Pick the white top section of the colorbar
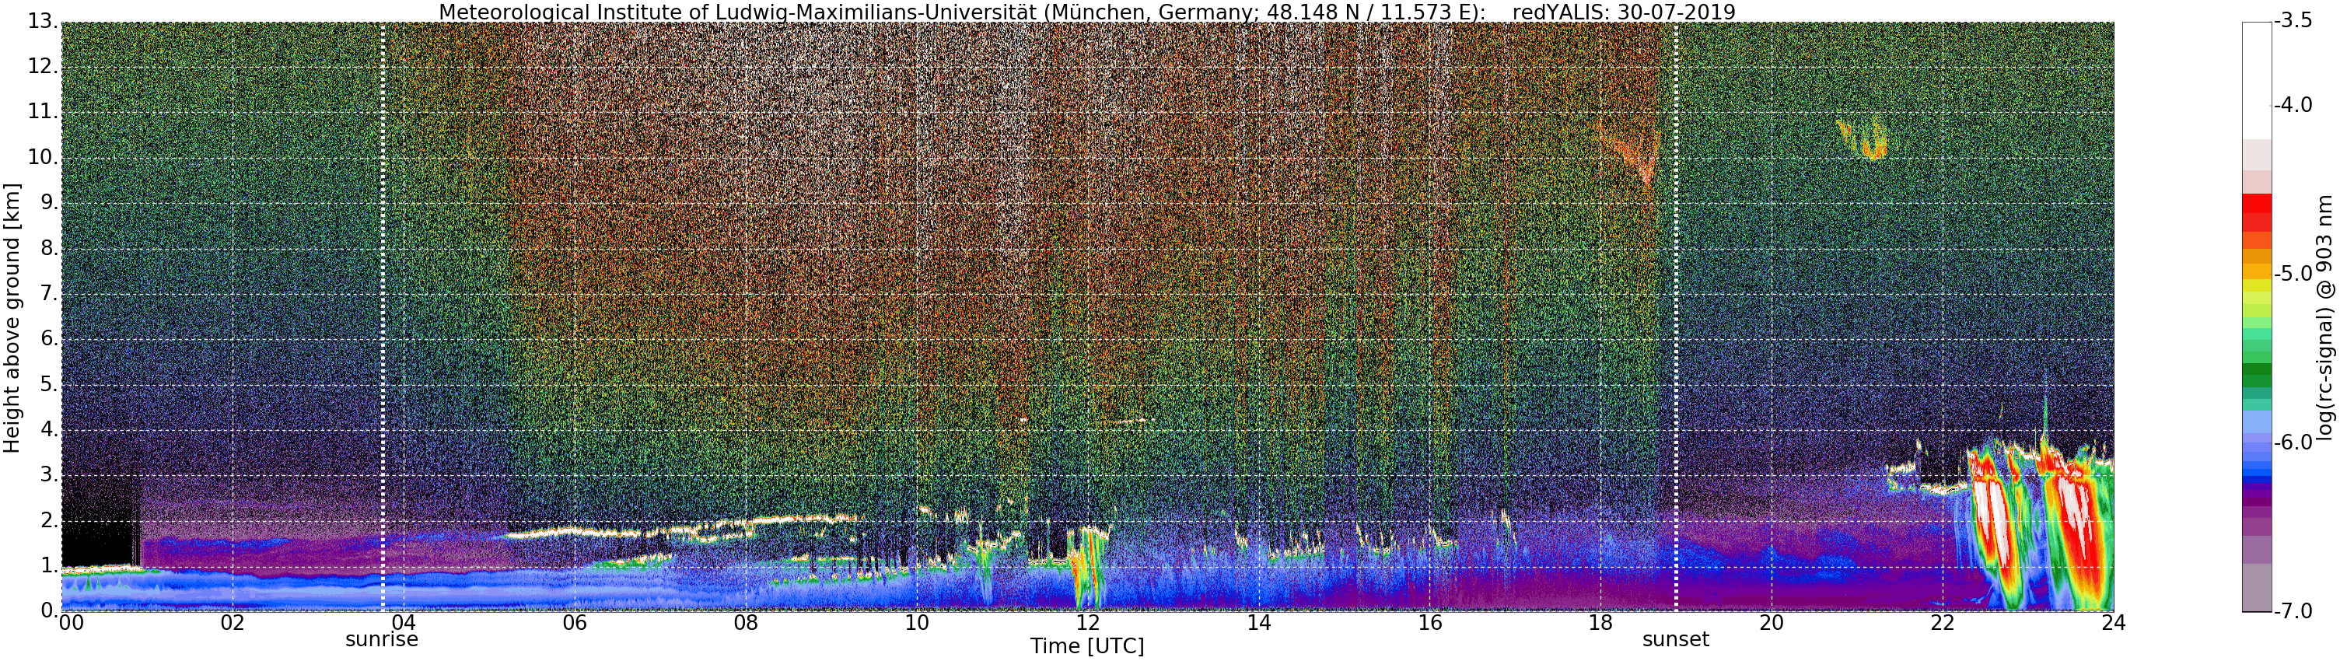This screenshot has height=661, width=2340. tap(2257, 80)
